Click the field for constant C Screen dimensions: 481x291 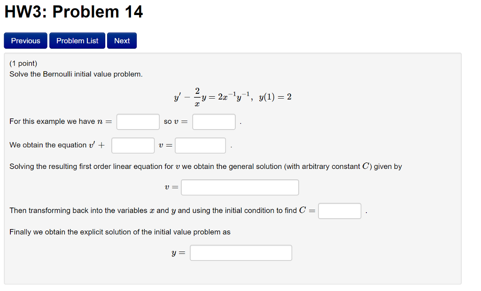coord(339,211)
